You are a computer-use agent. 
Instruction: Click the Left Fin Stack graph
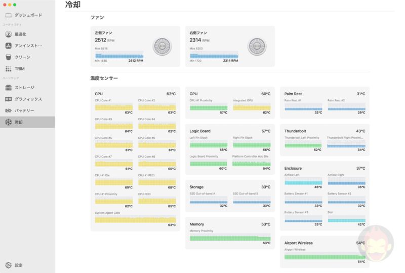[209, 144]
